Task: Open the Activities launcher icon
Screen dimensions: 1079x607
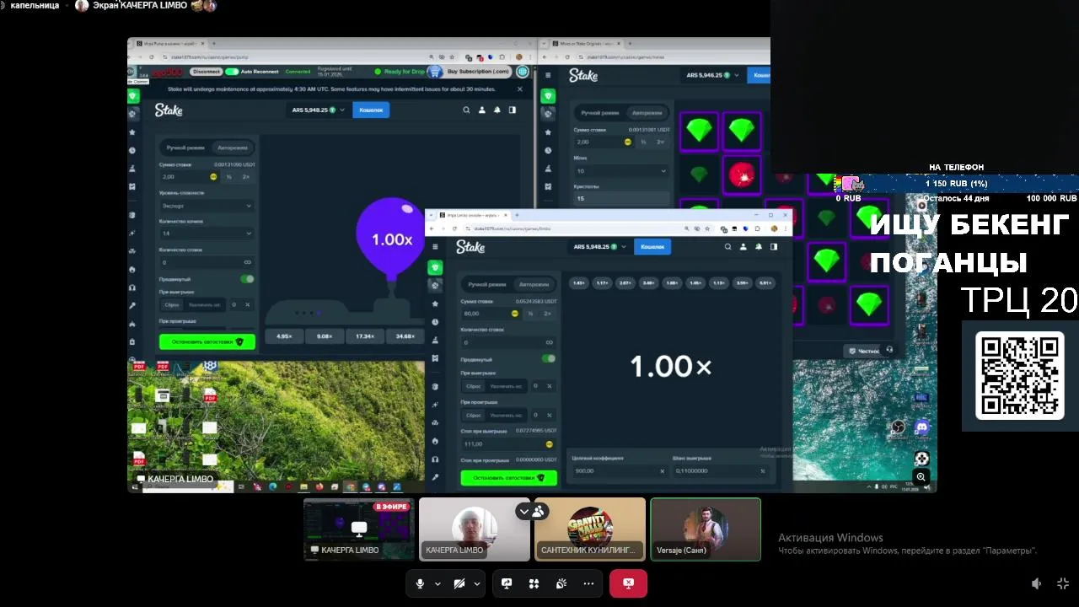Action: 534,583
